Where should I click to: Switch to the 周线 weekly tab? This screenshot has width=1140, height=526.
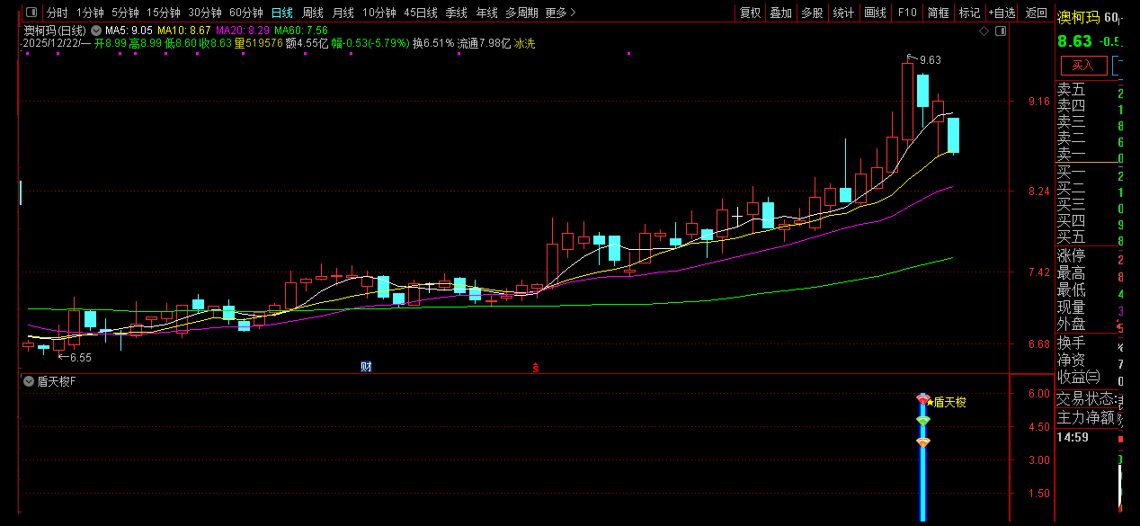click(313, 13)
